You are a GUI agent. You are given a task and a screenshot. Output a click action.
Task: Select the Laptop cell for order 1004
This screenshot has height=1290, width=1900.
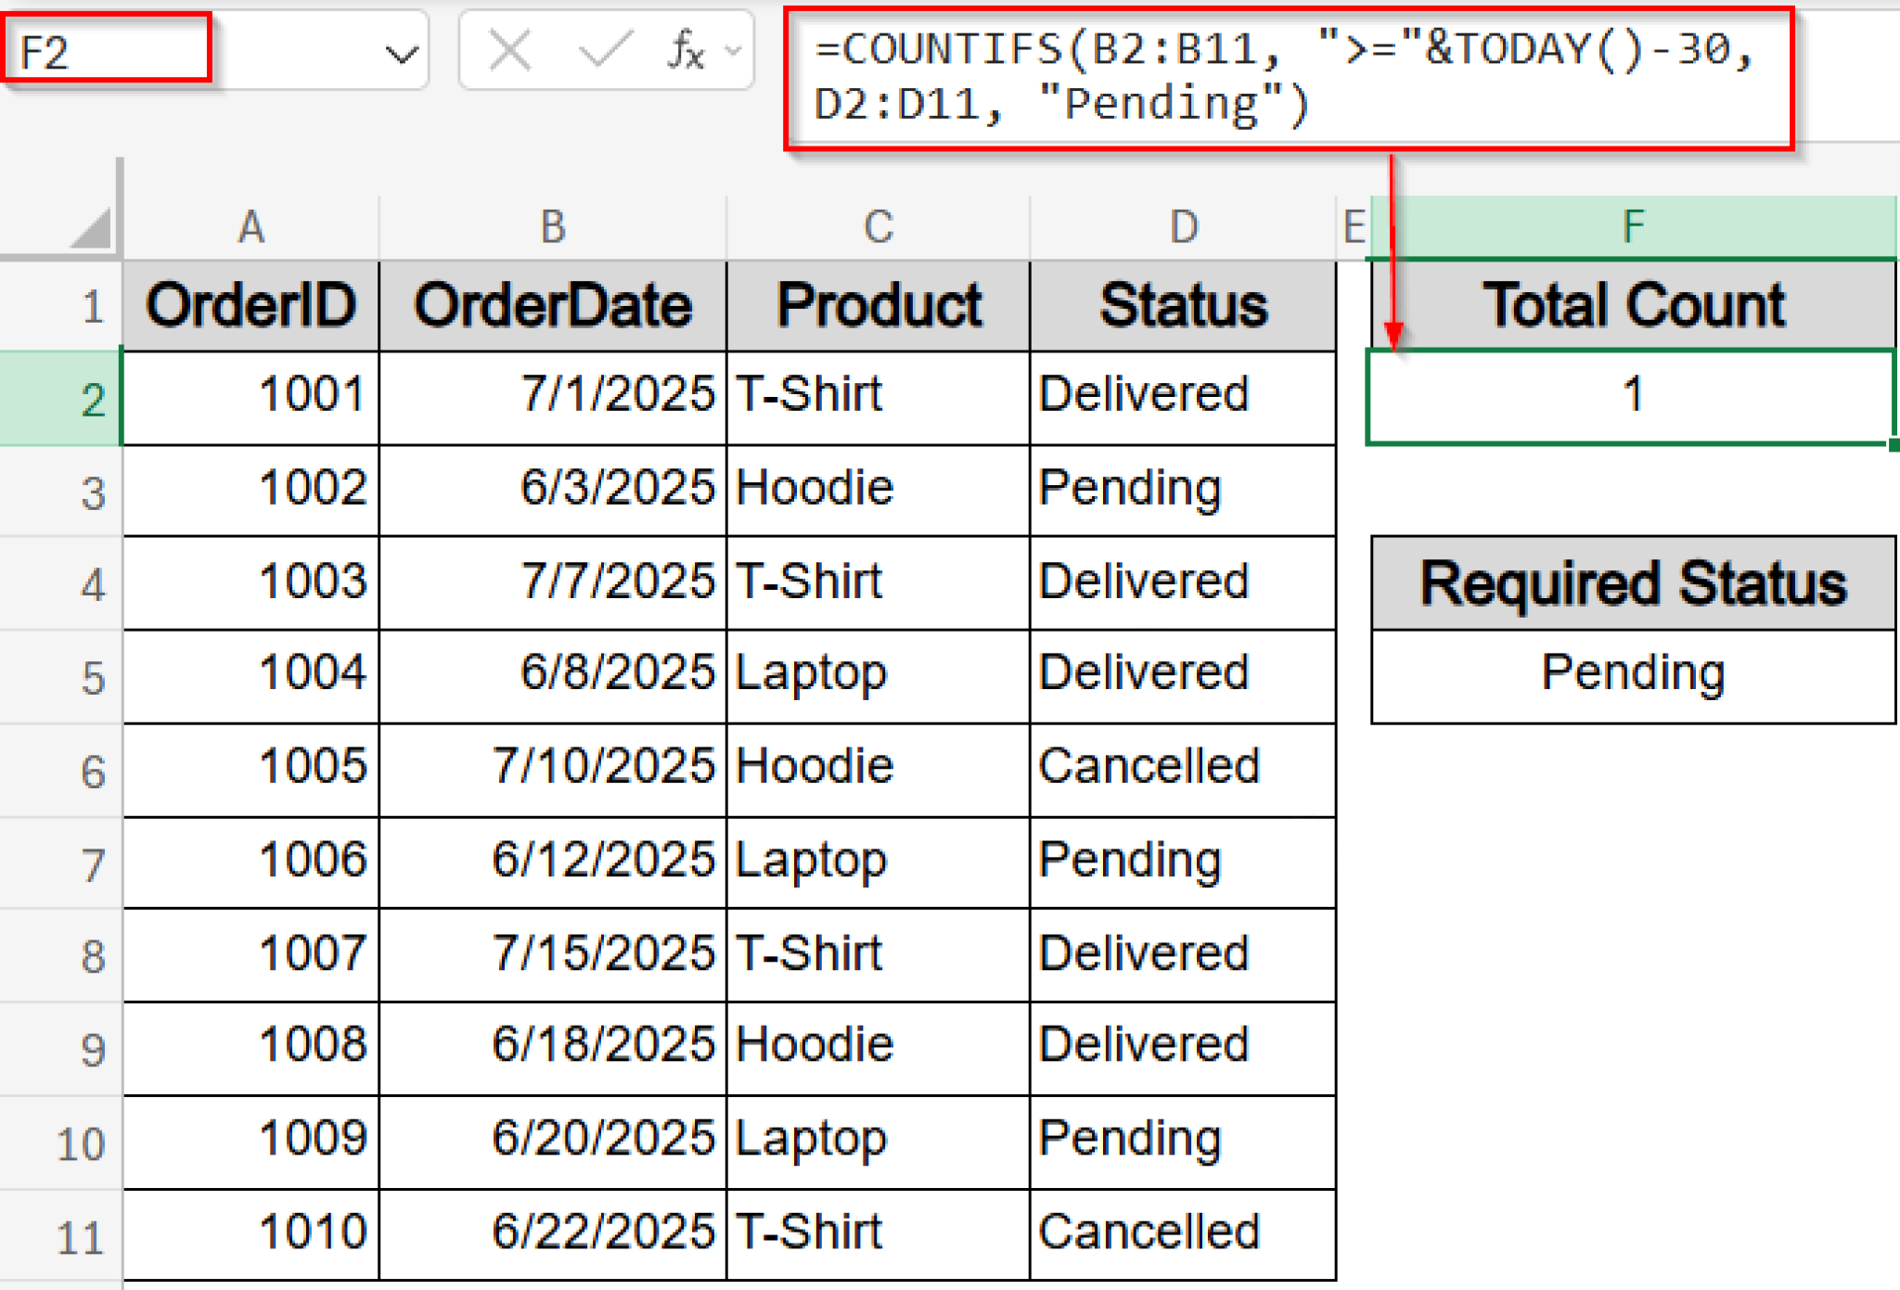(x=877, y=674)
